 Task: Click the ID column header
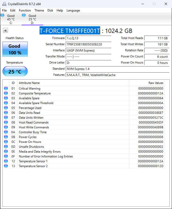(x=13, y=83)
